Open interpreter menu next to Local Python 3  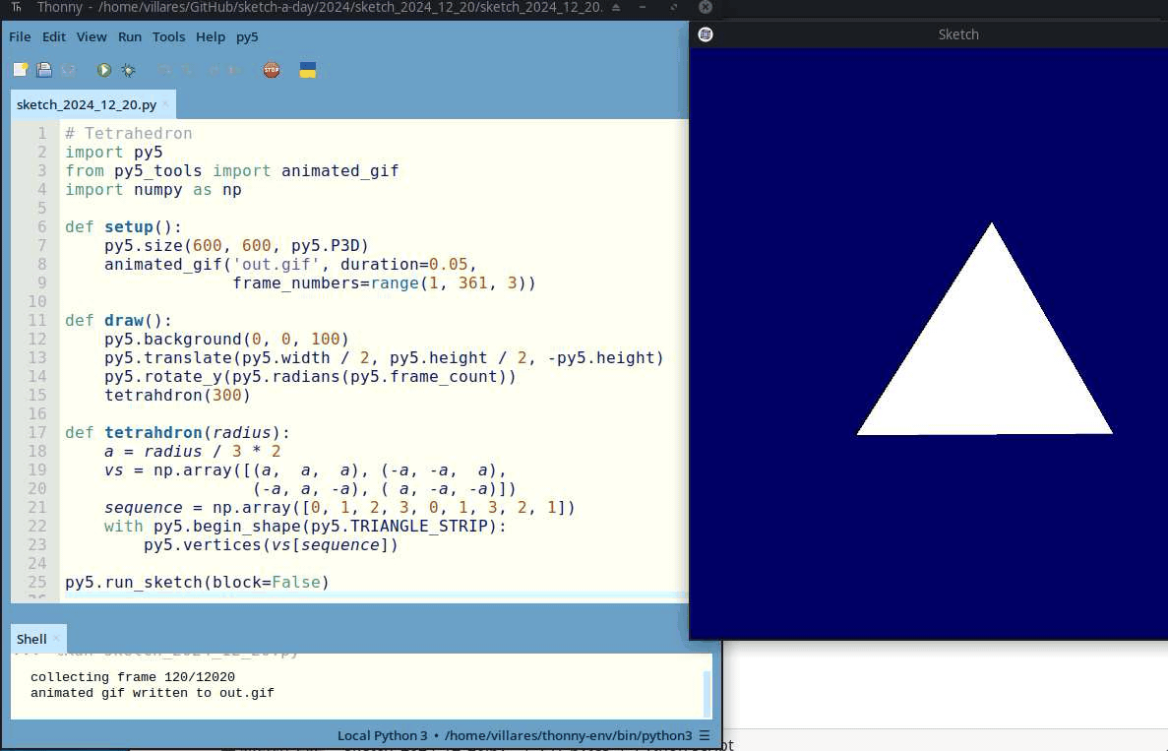tap(704, 735)
